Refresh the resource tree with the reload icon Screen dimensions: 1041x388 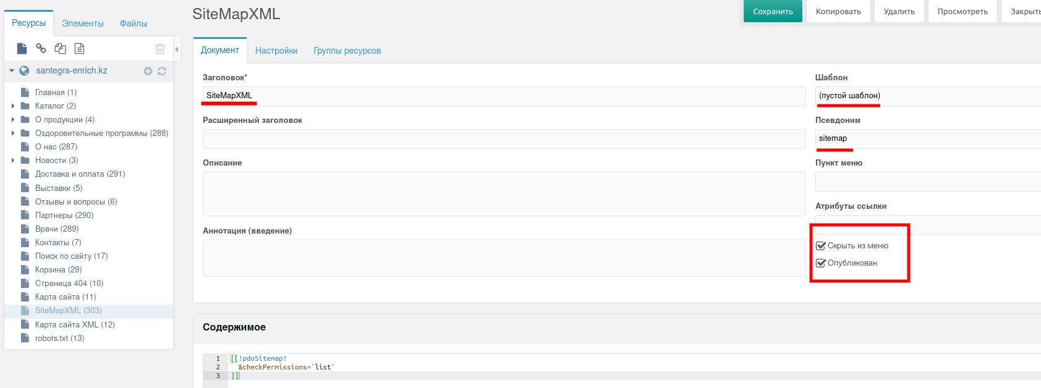[162, 71]
